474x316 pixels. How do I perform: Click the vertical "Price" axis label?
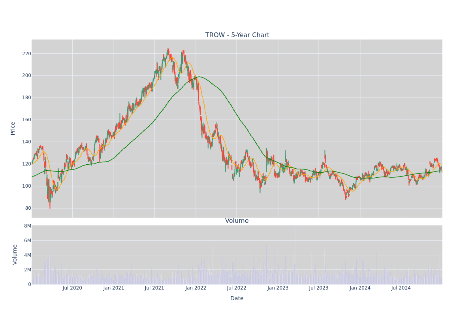click(x=13, y=128)
